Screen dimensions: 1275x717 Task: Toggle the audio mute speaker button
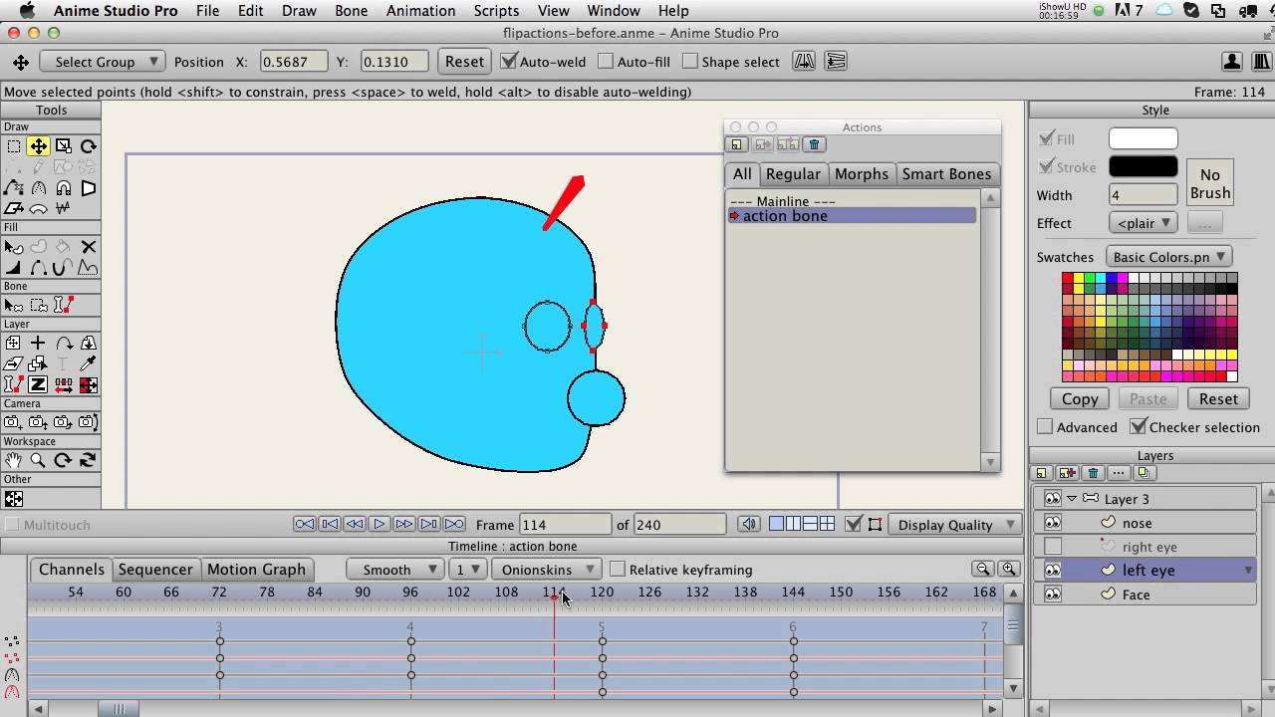tap(748, 524)
